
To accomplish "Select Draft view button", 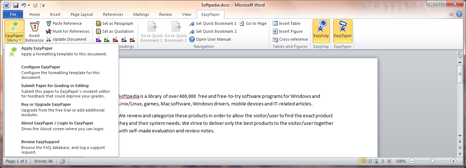I will point(389,161).
